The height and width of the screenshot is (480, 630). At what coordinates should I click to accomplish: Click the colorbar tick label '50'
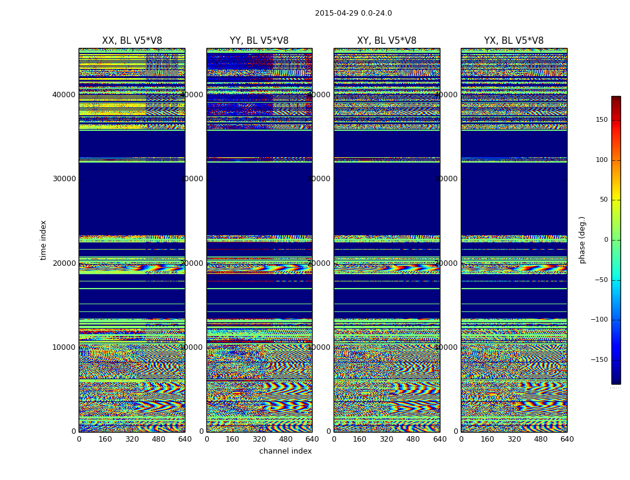604,200
